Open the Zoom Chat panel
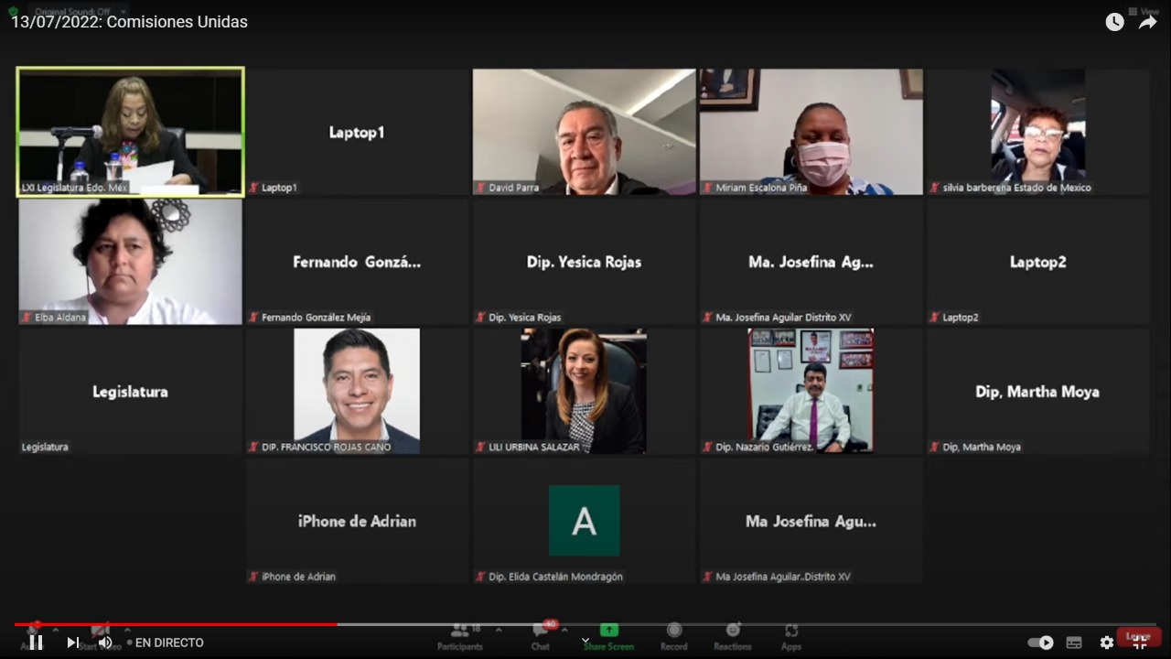Screen dimensions: 1171x659 [x=541, y=636]
